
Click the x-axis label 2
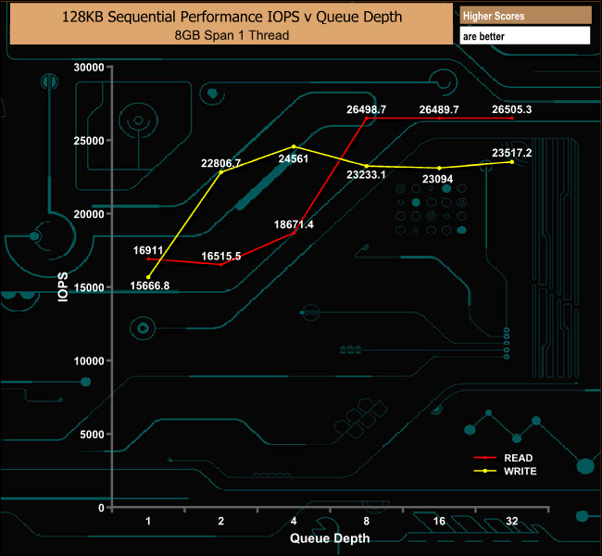pyautogui.click(x=221, y=522)
